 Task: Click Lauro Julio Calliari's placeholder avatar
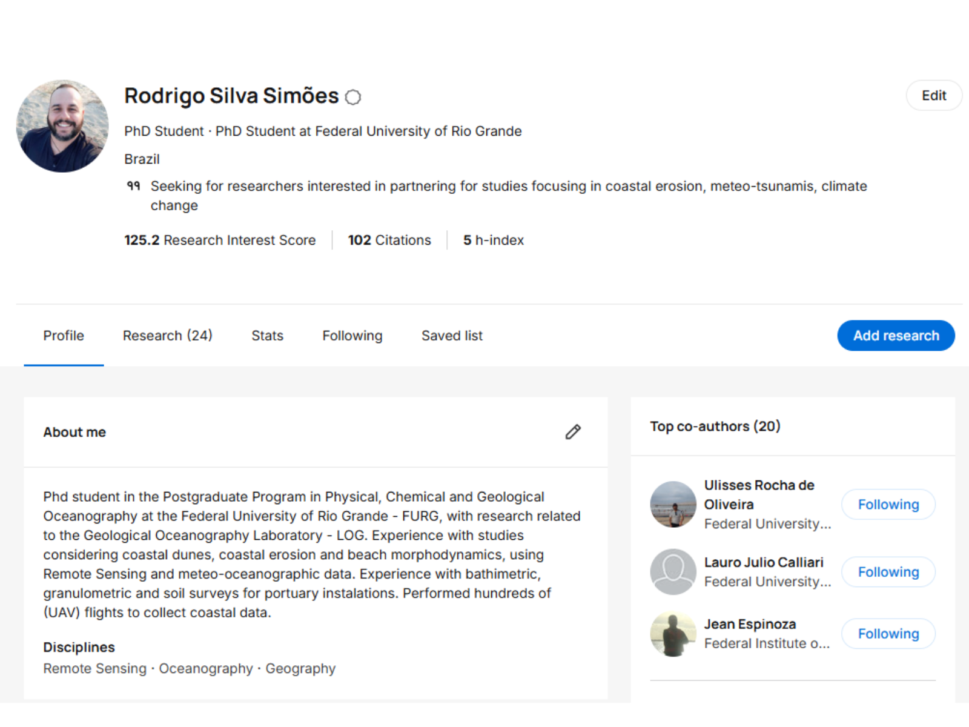pyautogui.click(x=673, y=571)
